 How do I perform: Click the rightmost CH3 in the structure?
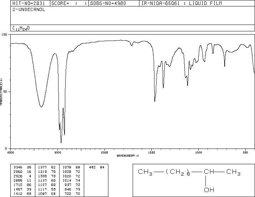point(233,172)
